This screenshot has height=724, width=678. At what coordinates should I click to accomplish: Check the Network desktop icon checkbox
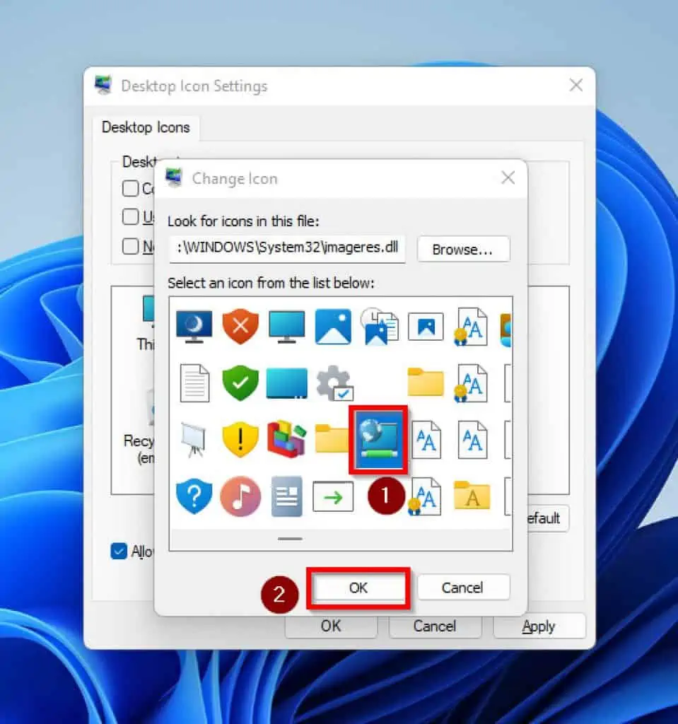(130, 246)
